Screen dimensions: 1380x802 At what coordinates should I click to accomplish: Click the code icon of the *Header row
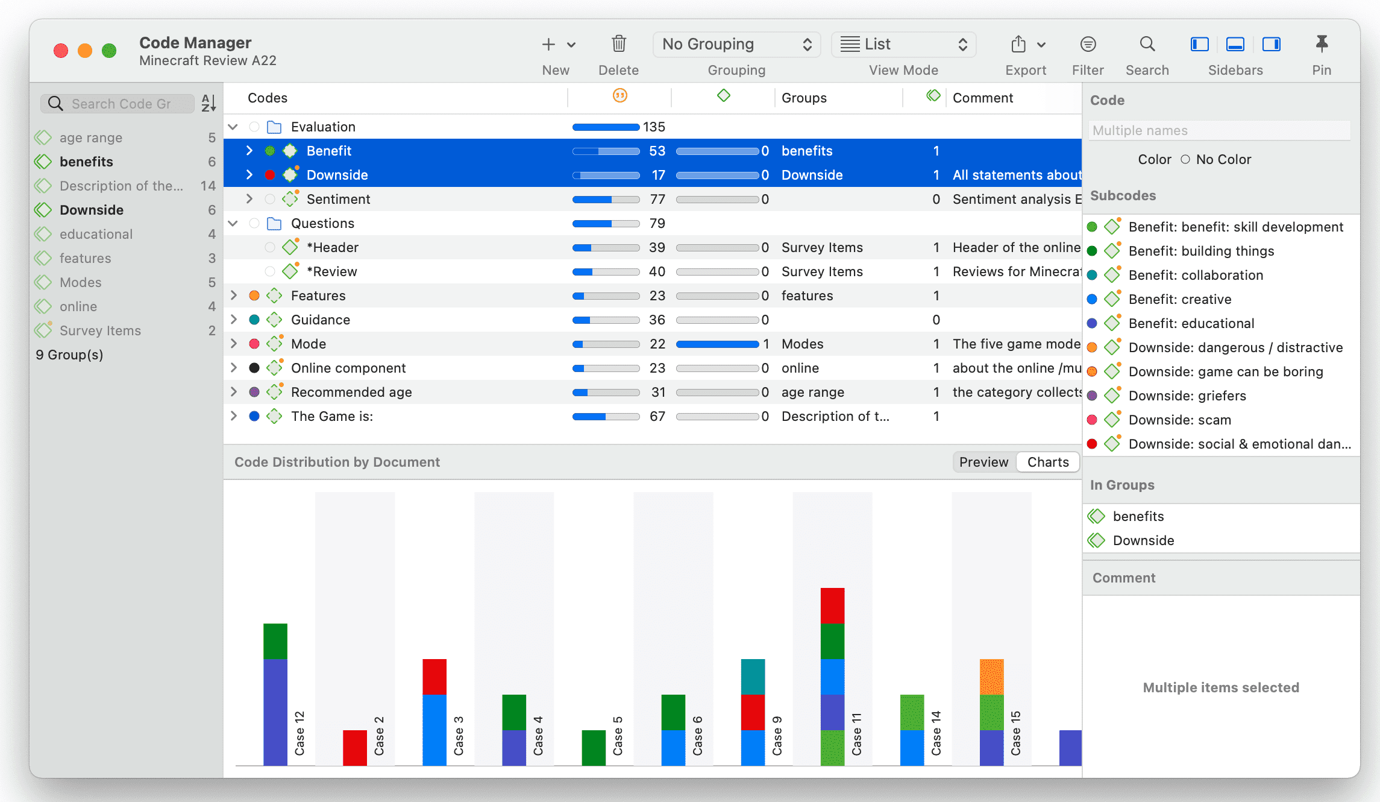(290, 247)
